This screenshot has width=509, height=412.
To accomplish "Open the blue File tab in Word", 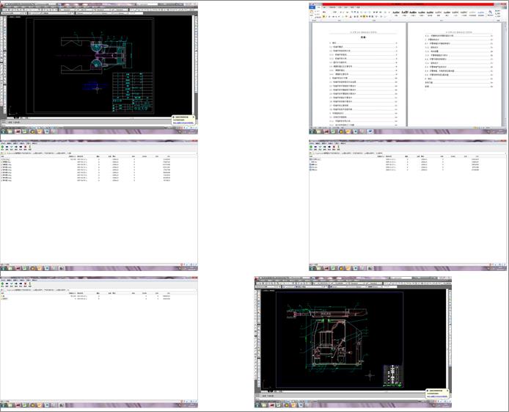I will pyautogui.click(x=312, y=7).
